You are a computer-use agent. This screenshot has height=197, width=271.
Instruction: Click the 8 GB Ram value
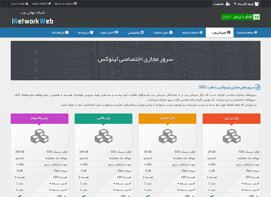[x=20, y=171]
